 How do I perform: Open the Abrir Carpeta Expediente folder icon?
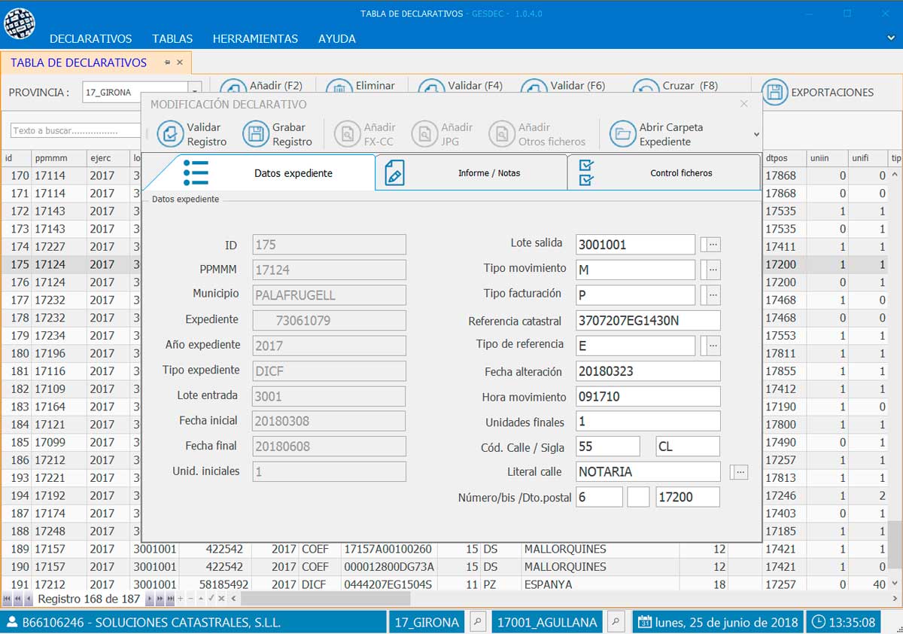(x=622, y=134)
